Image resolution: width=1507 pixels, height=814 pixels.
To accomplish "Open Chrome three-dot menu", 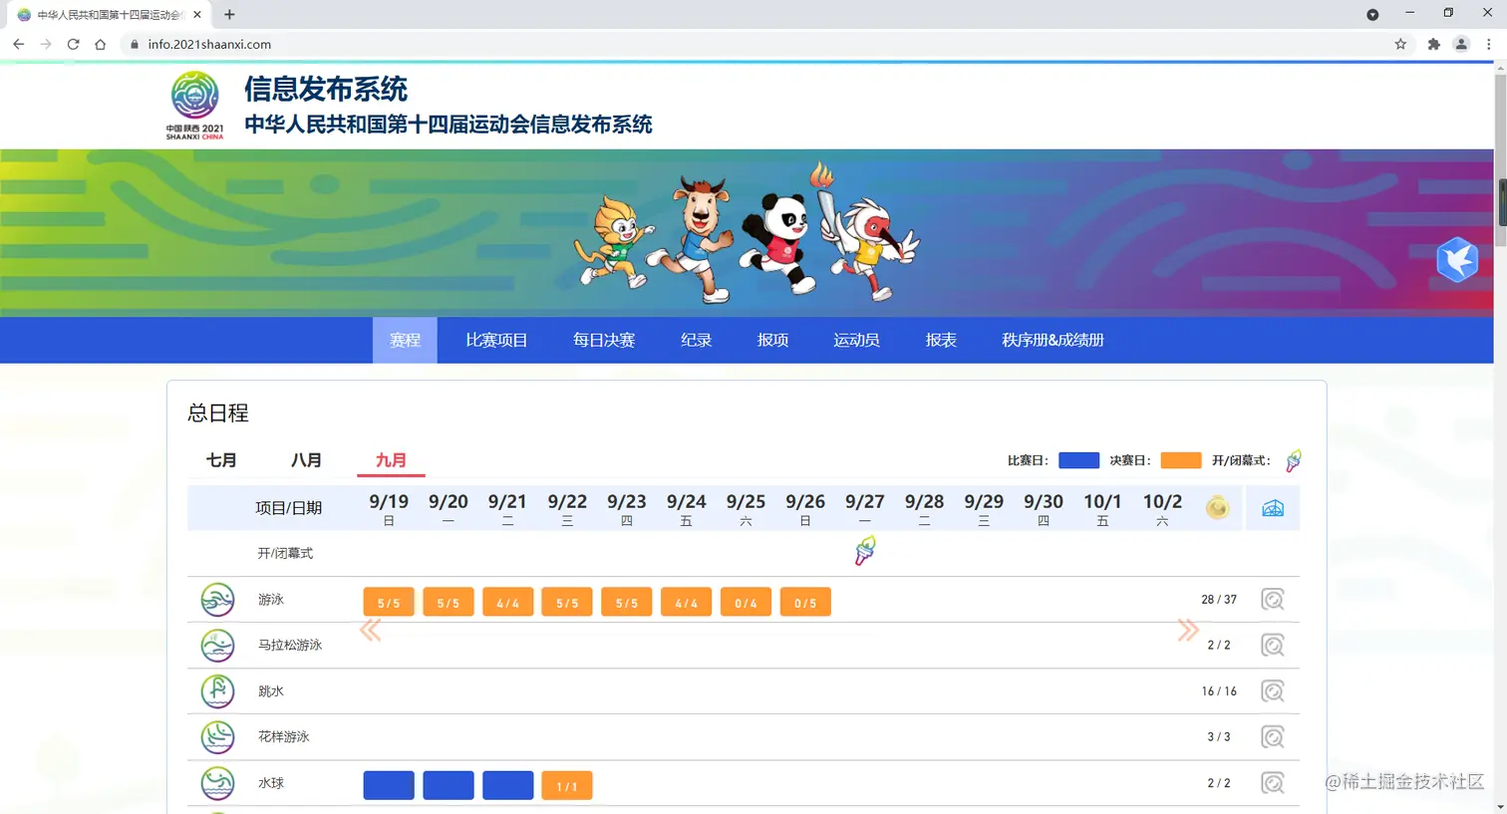I will click(1489, 44).
